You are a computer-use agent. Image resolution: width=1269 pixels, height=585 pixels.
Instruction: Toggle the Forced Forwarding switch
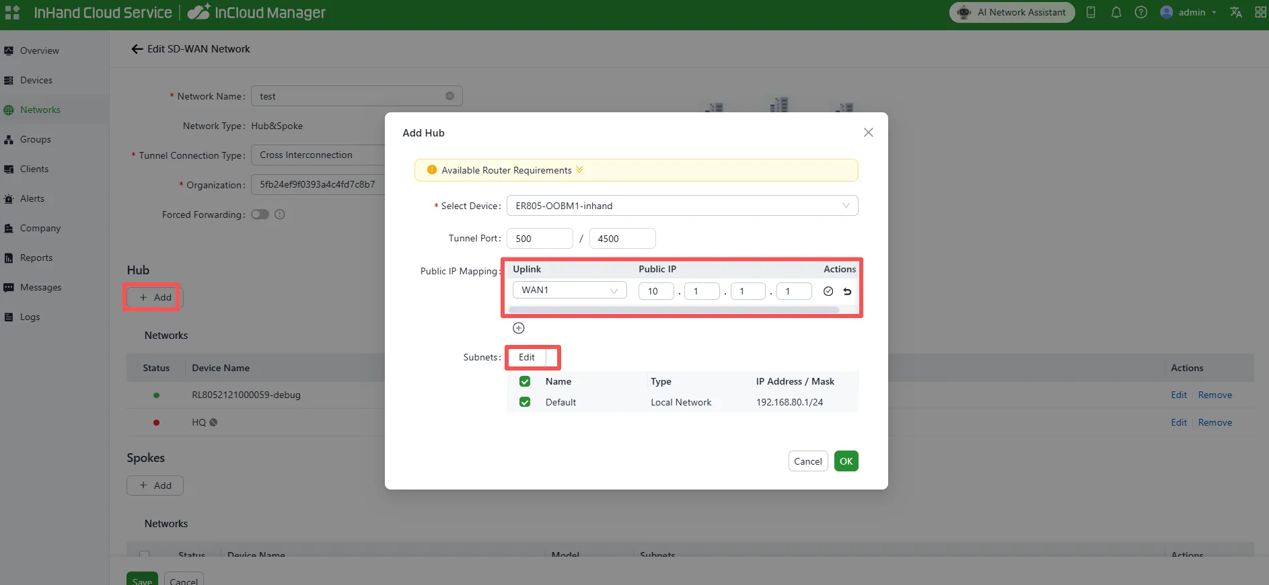point(260,214)
